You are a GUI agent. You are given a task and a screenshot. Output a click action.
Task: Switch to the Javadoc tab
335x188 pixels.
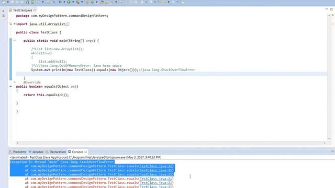coord(36,152)
